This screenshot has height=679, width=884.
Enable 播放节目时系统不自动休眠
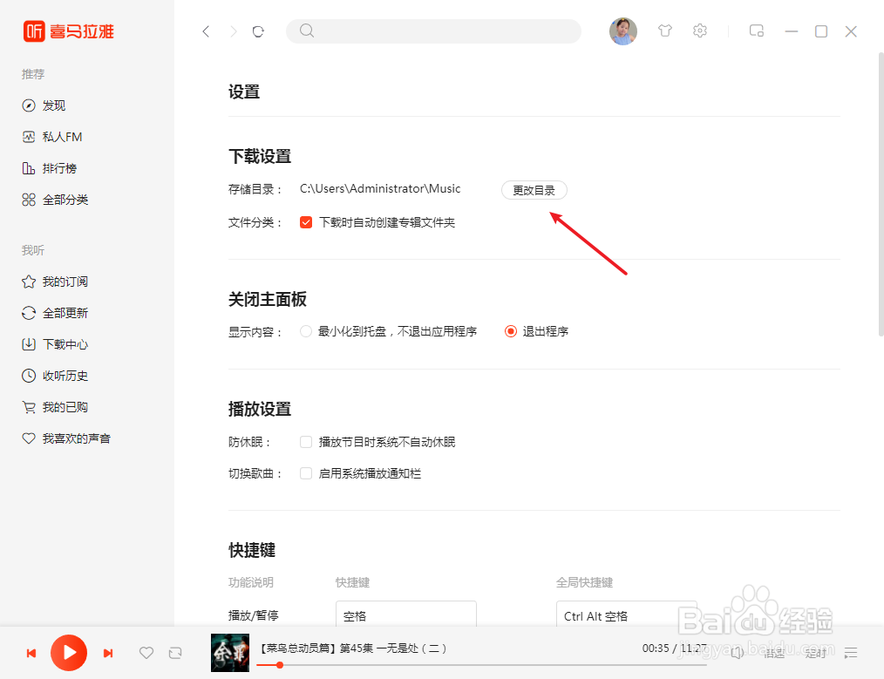point(306,442)
